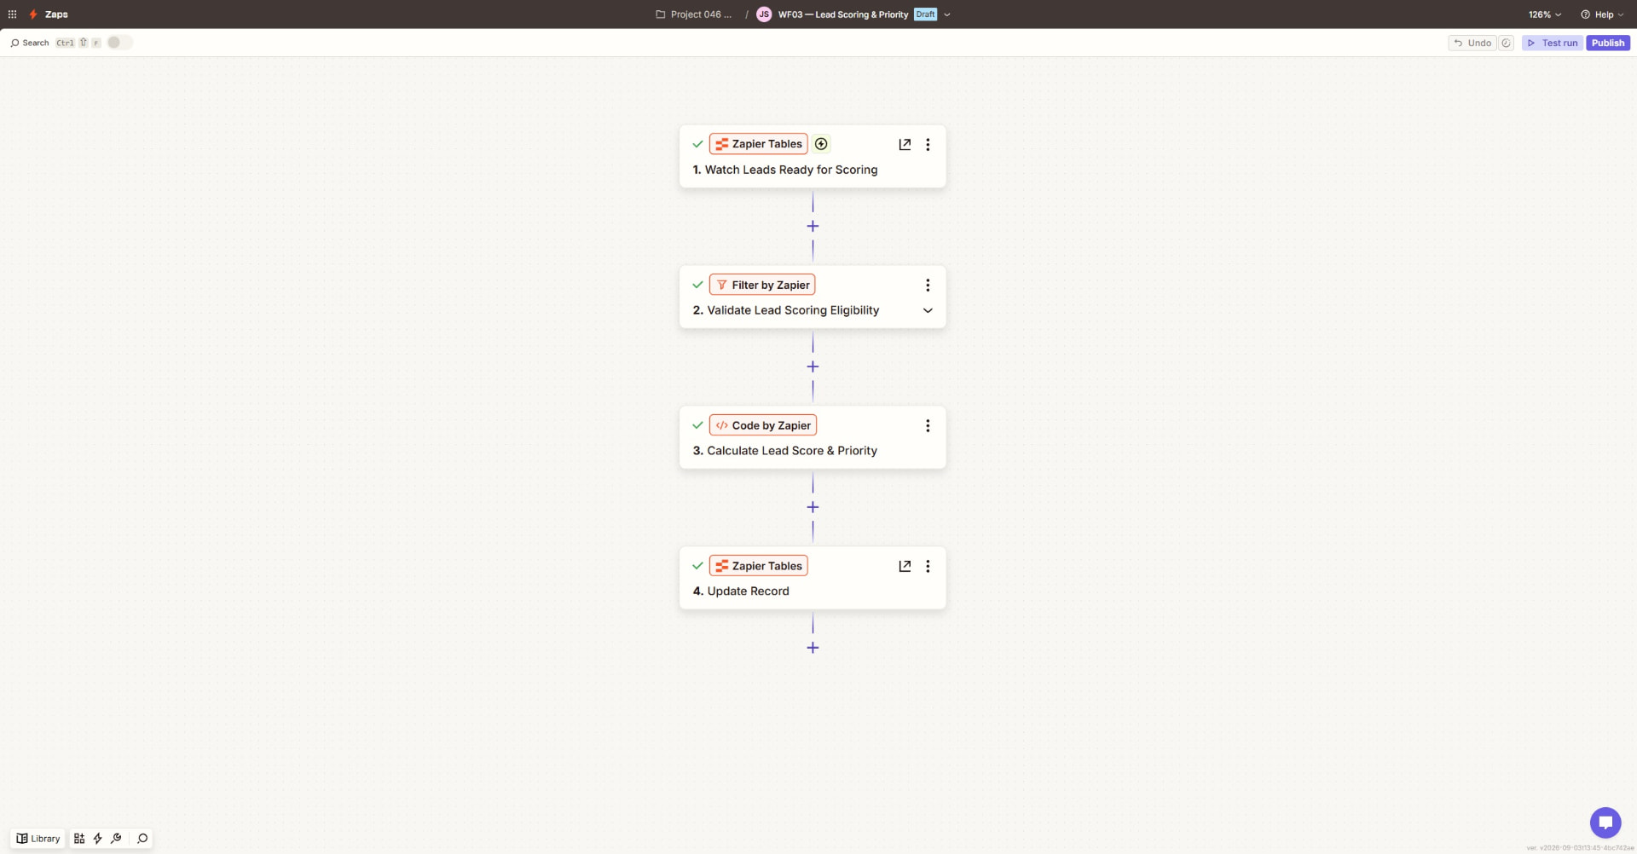Image resolution: width=1637 pixels, height=854 pixels.
Task: Click the Draft status badge
Action: (x=925, y=14)
